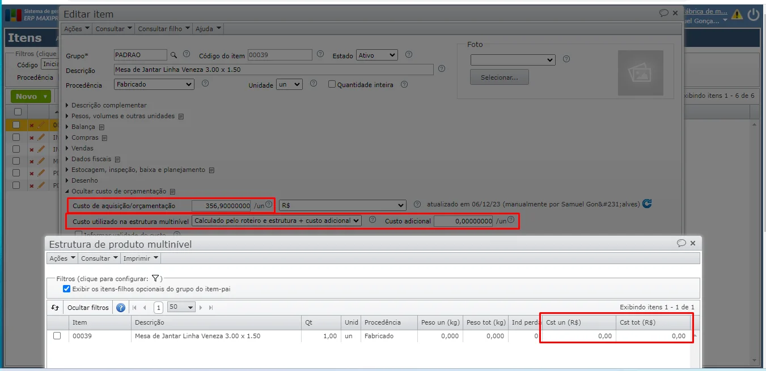Screen dimensions: 766x371
Task: Click the refresh arrows icon in structure toolbar
Action: tap(55, 307)
